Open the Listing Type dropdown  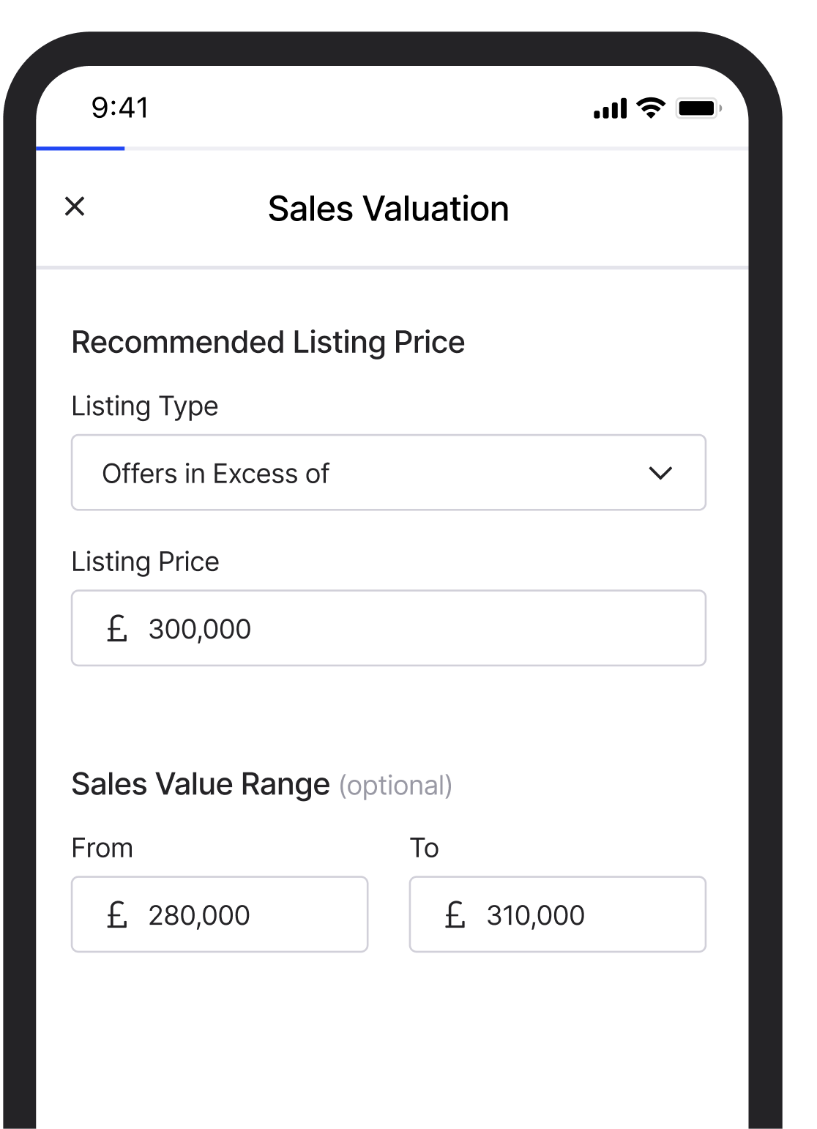[x=389, y=473]
